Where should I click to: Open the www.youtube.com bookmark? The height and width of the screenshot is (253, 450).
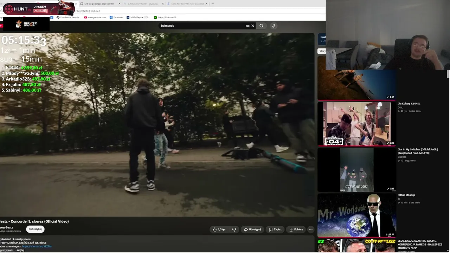point(95,17)
